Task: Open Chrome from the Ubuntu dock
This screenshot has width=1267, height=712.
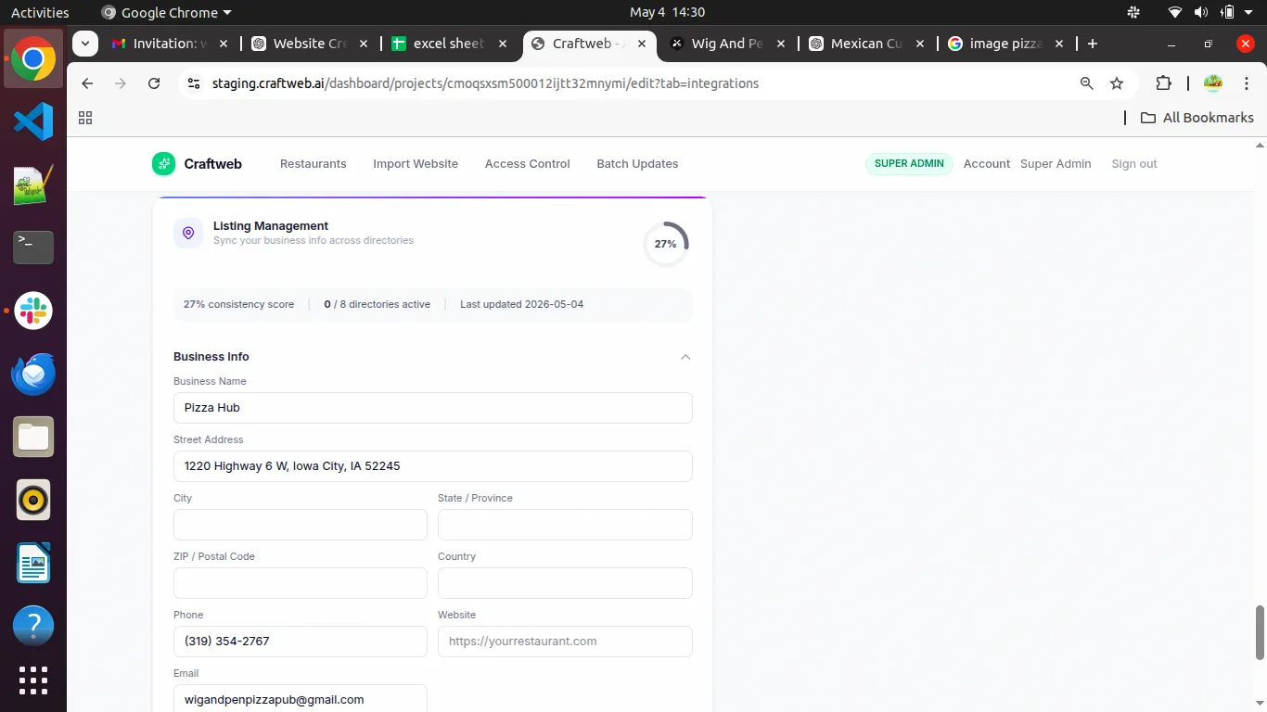Action: click(x=33, y=60)
